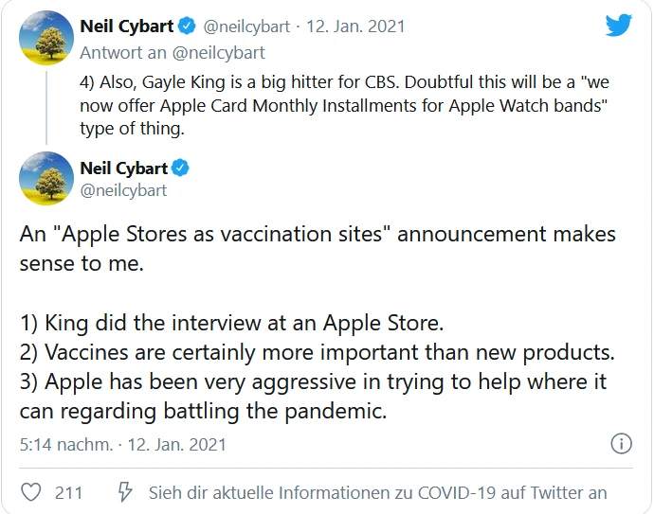Open Neil Cybart's name in the main tweet
Image resolution: width=654 pixels, height=514 pixels.
(123, 168)
